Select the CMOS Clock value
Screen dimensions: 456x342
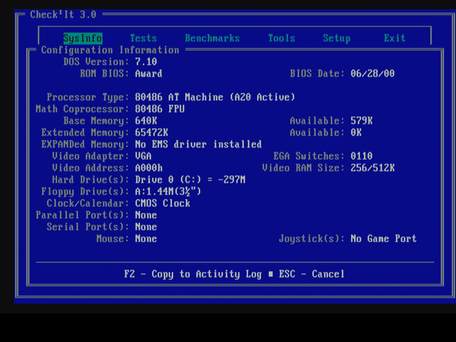(x=162, y=203)
